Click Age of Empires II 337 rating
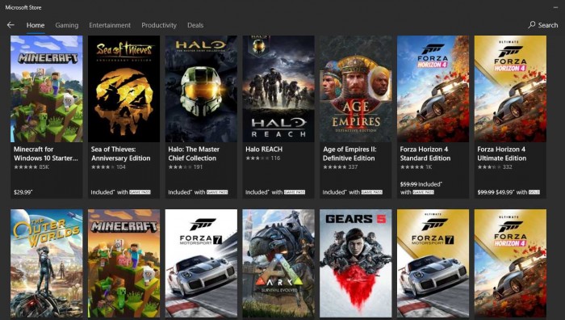Screen dimensions: 565x320 340,167
